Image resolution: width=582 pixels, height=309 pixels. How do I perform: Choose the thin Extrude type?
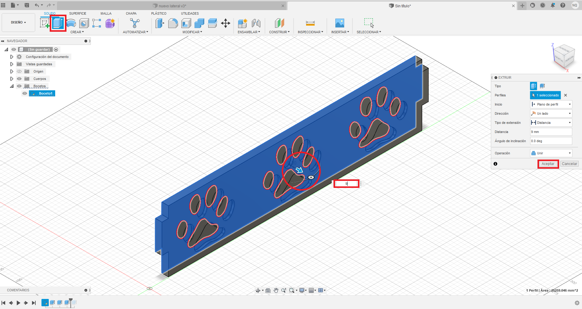click(x=542, y=86)
